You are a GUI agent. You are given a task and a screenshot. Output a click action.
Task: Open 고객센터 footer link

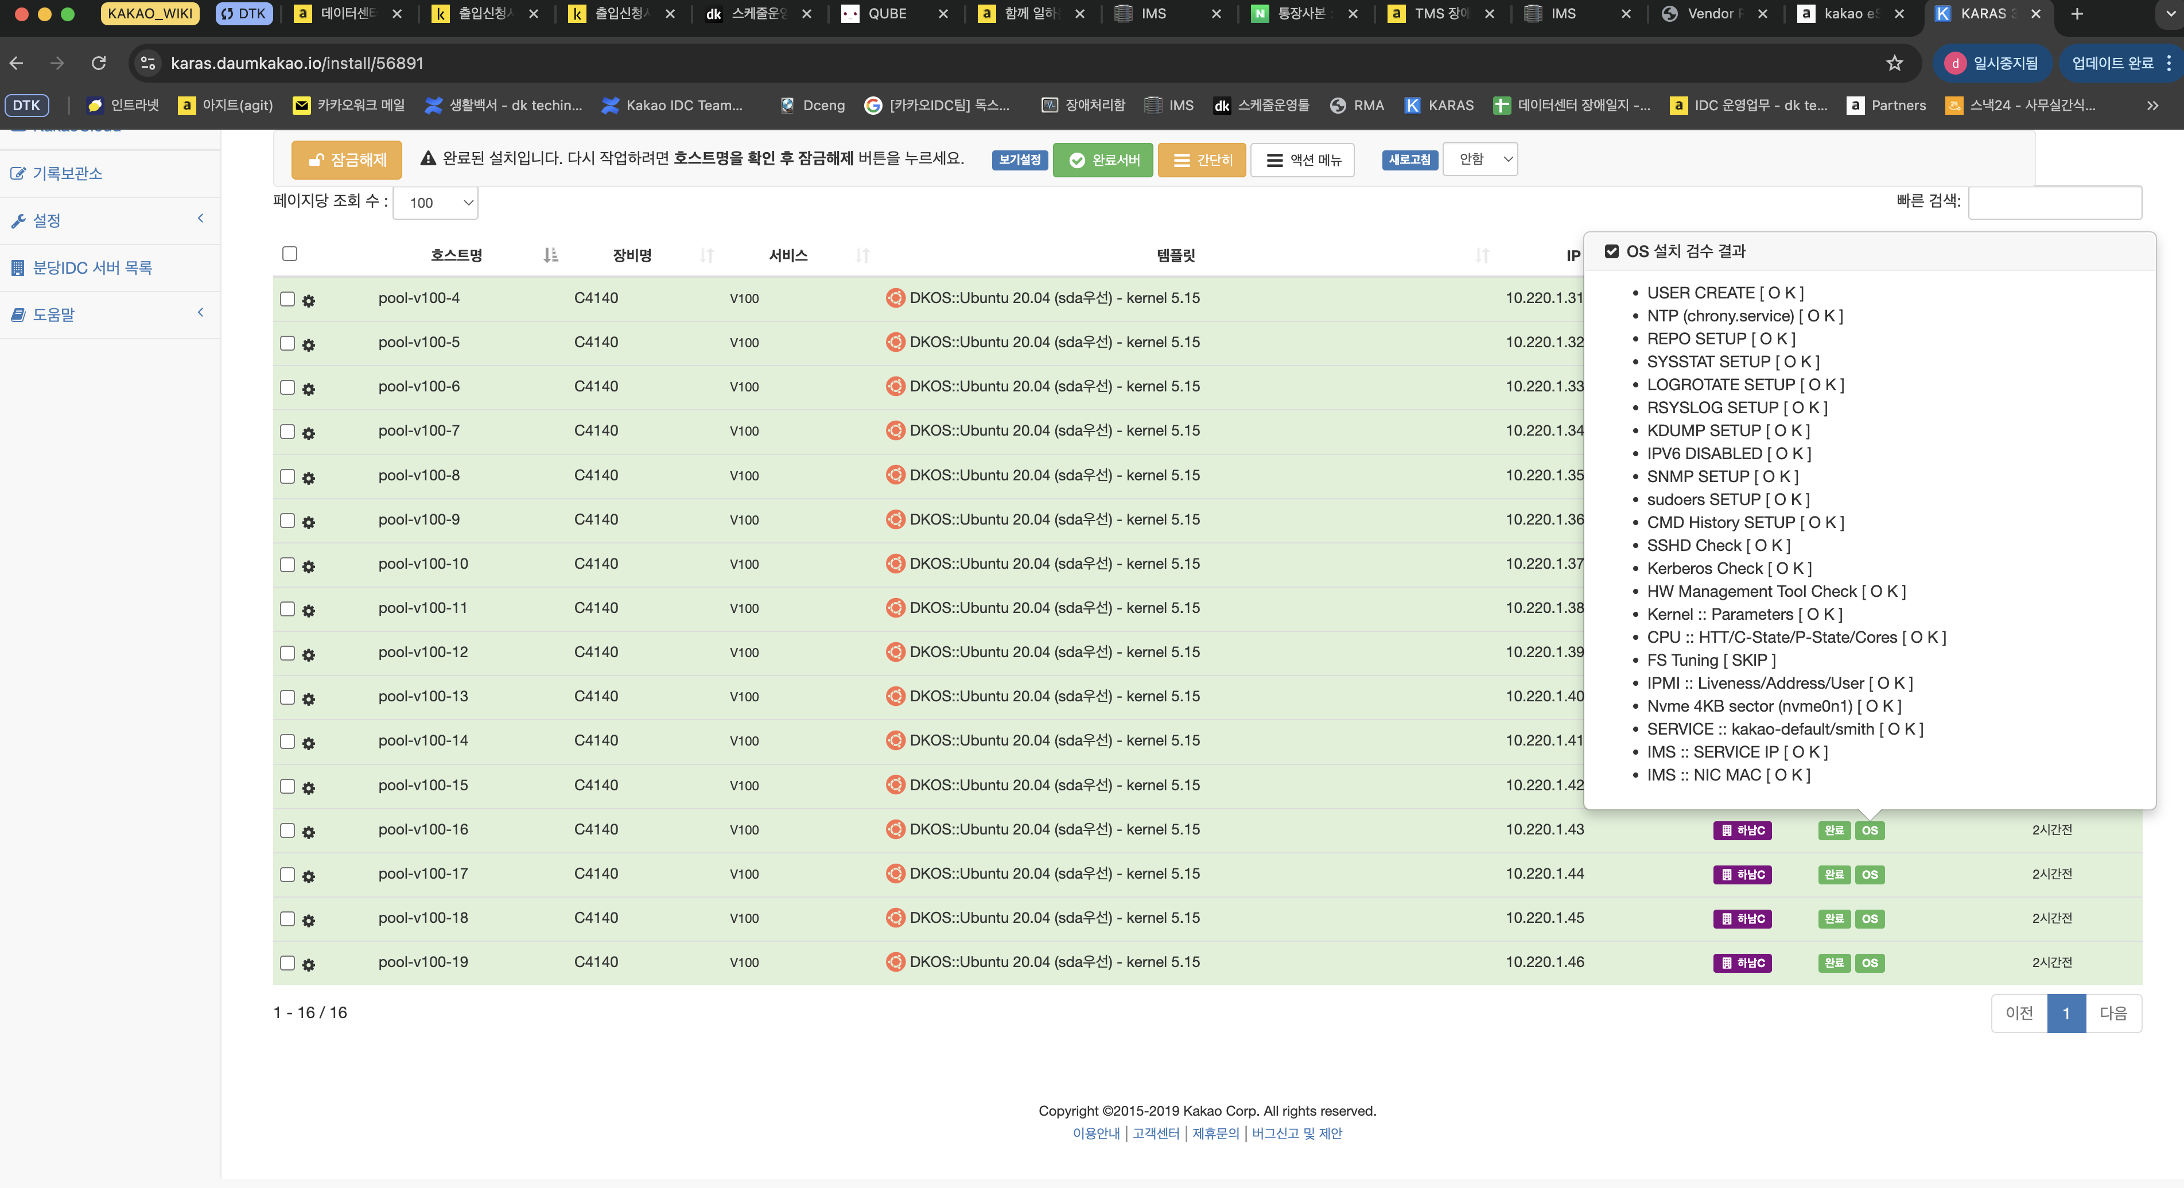tap(1156, 1133)
